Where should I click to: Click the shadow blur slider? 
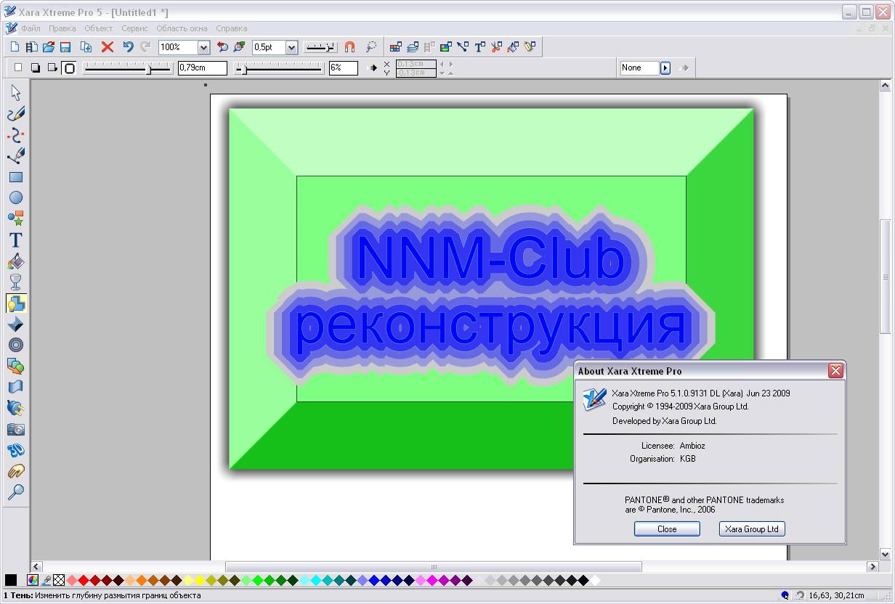pyautogui.click(x=128, y=68)
